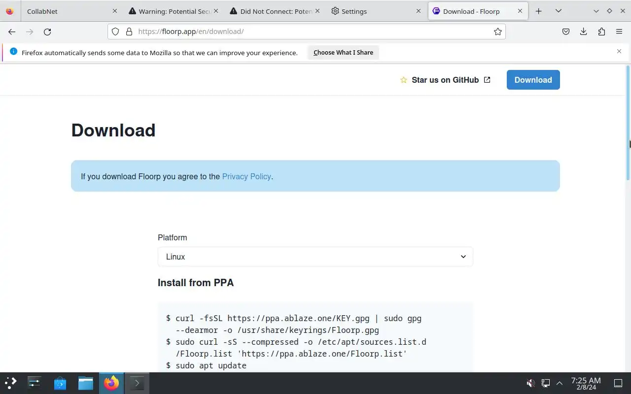The height and width of the screenshot is (394, 631).
Task: Click the Firefox taskbar icon
Action: coord(111,383)
